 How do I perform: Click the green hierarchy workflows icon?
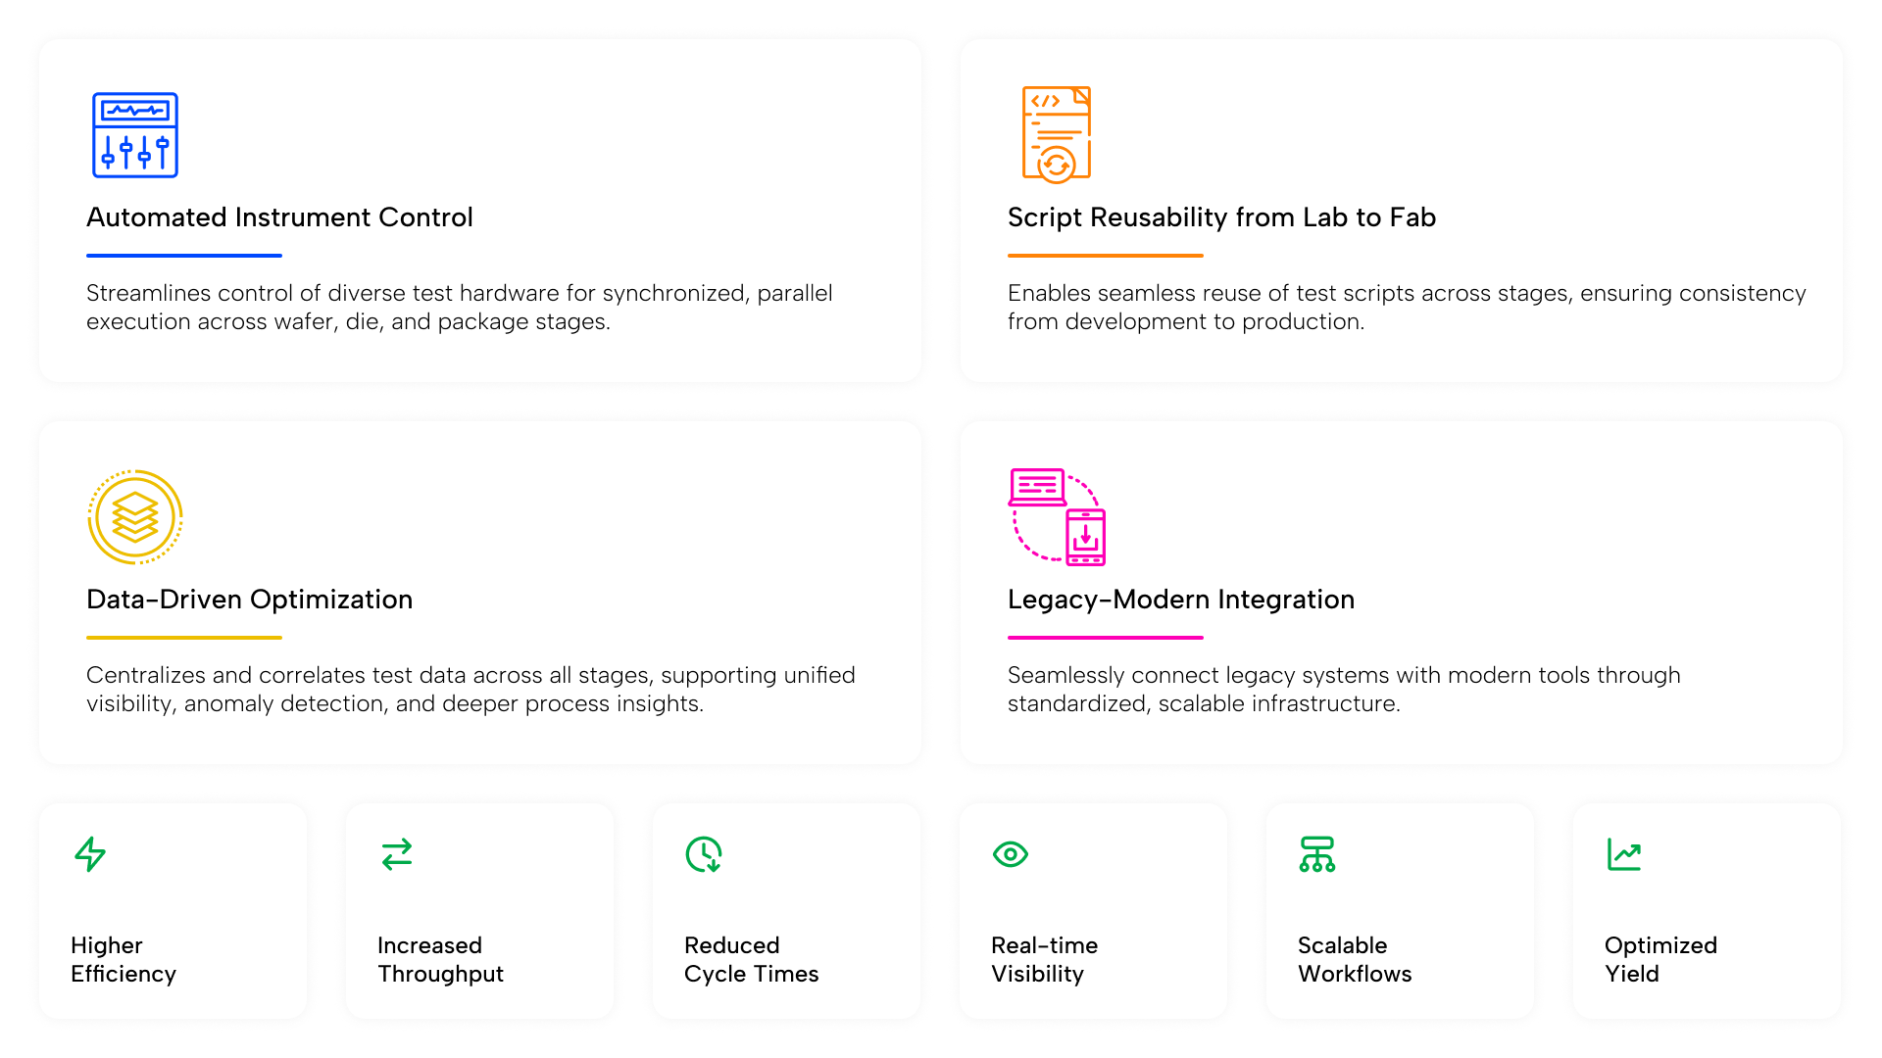[1317, 854]
